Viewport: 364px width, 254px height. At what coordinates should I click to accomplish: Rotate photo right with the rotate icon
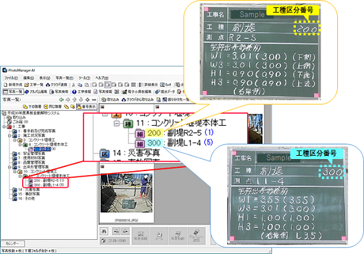point(126,231)
